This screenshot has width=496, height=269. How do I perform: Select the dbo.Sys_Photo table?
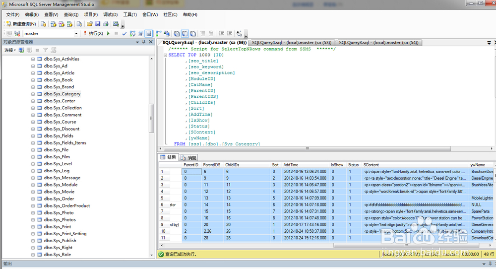click(x=59, y=212)
